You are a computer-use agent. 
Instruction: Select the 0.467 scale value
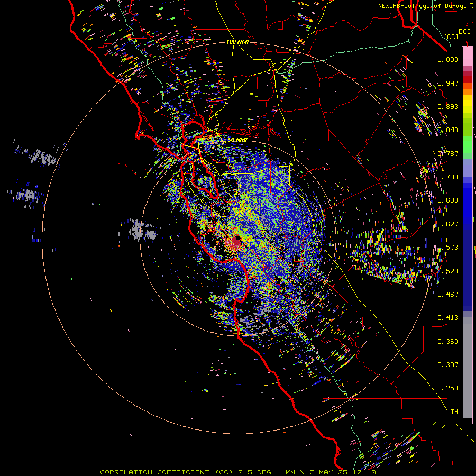click(448, 294)
